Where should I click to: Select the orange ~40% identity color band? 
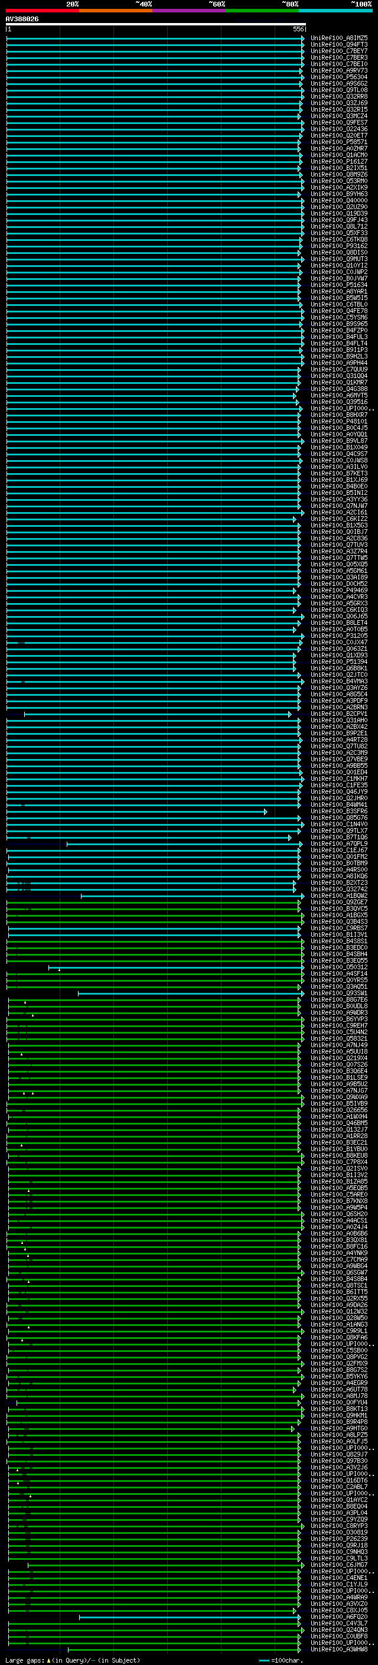[116, 11]
